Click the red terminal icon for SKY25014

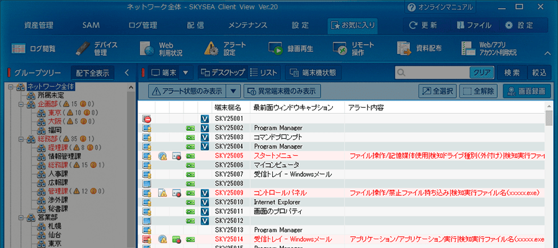[146, 239]
